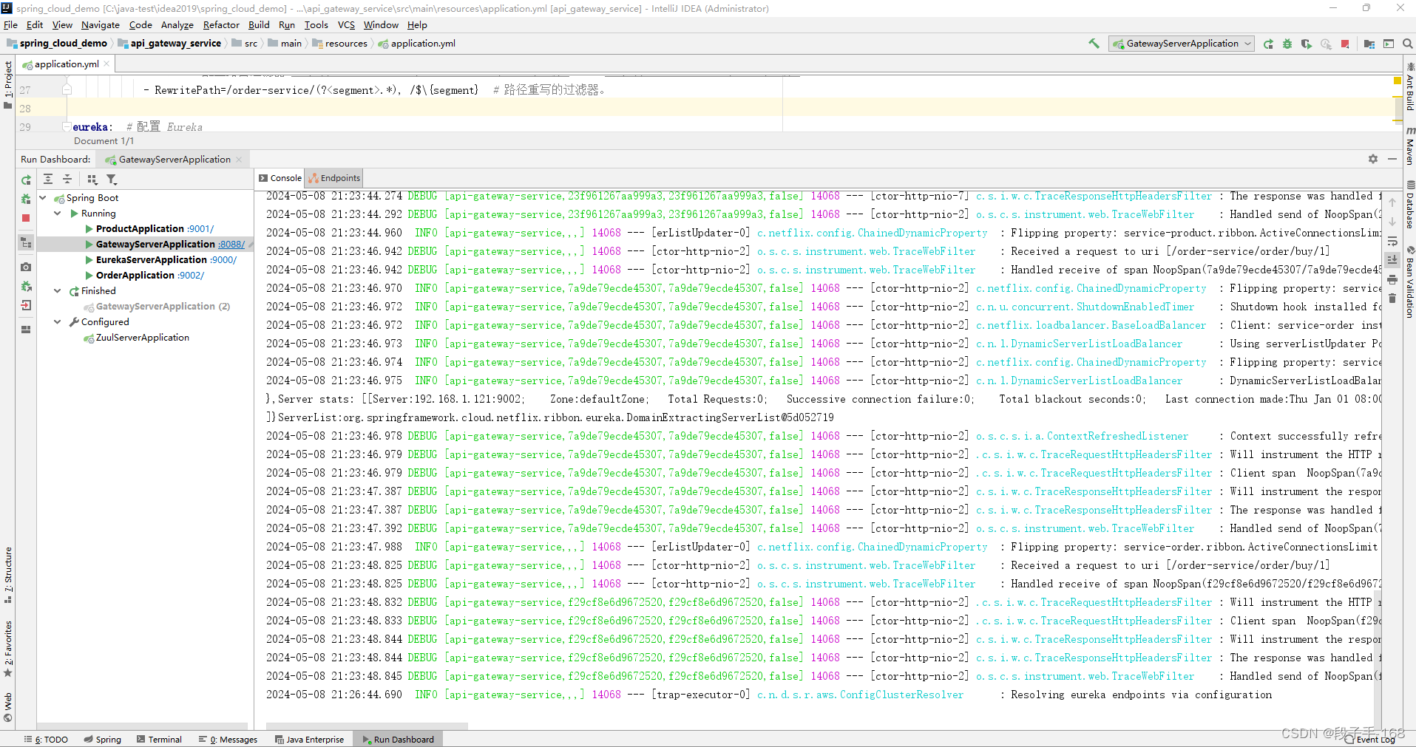Open the GatewayServerApplication run configuration dropdown
This screenshot has width=1416, height=747.
coord(1182,44)
